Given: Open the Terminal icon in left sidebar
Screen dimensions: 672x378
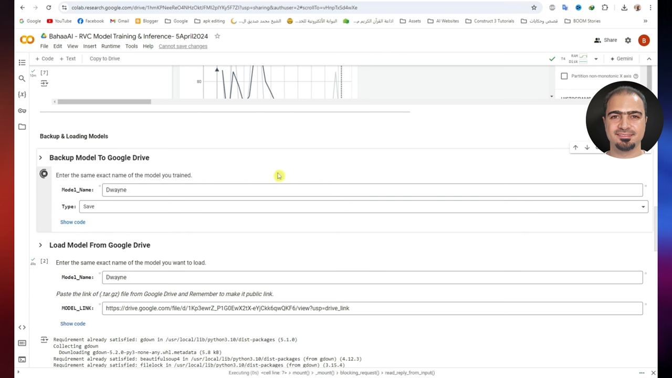Looking at the screenshot, I should 22,360.
